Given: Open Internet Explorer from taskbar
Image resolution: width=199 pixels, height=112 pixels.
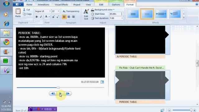Looking at the screenshot, I should (x=6, y=24).
